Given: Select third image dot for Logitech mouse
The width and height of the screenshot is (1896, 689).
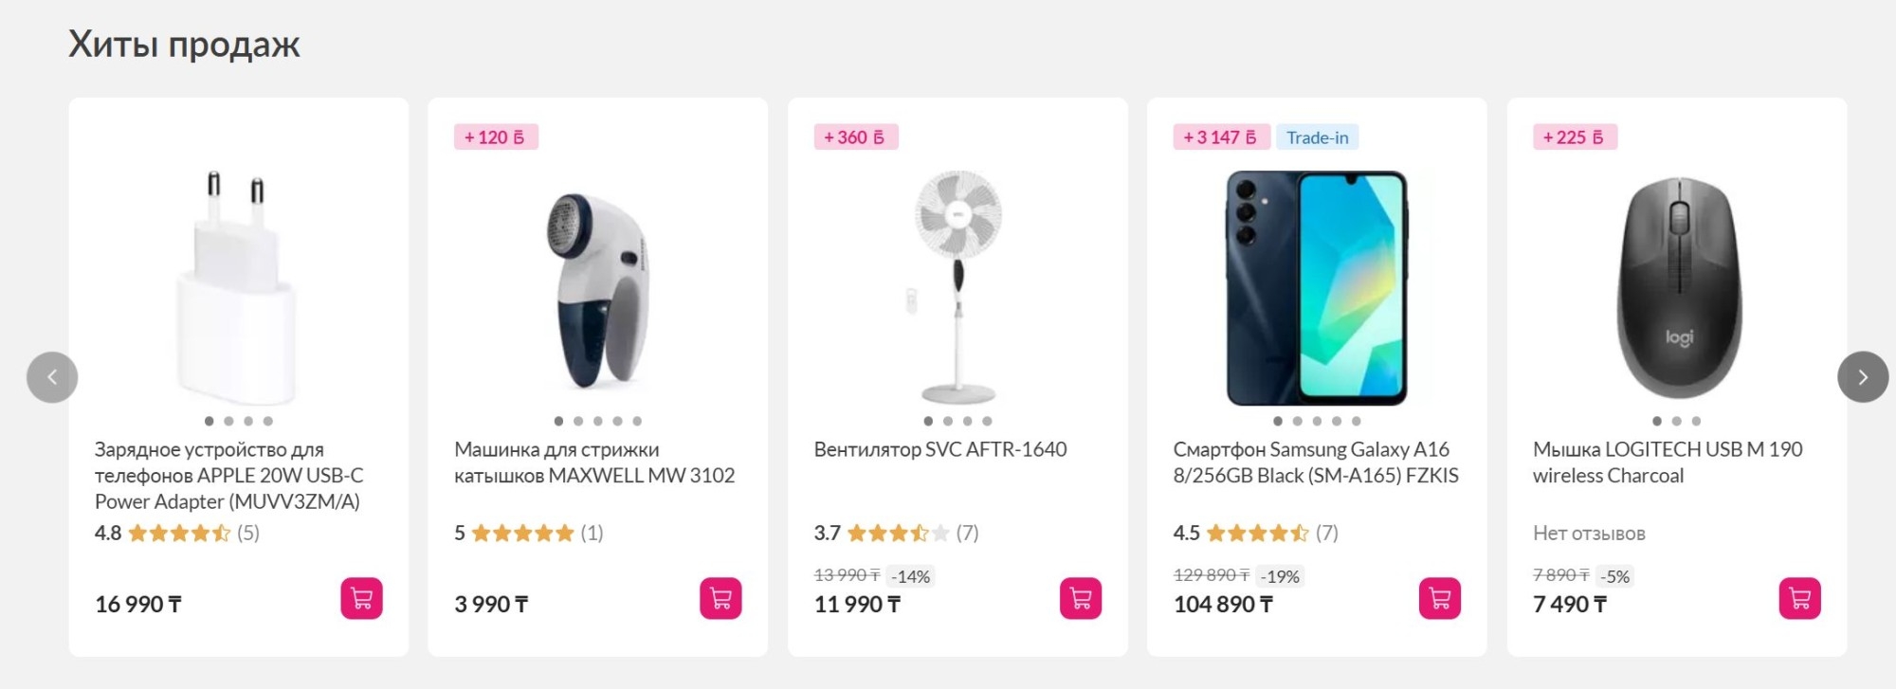Looking at the screenshot, I should pyautogui.click(x=1696, y=421).
